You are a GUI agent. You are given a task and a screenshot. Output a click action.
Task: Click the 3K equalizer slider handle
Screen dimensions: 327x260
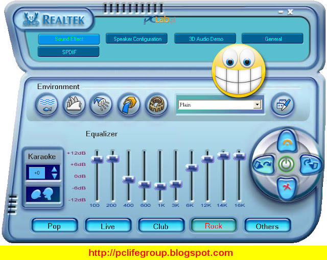coord(176,184)
